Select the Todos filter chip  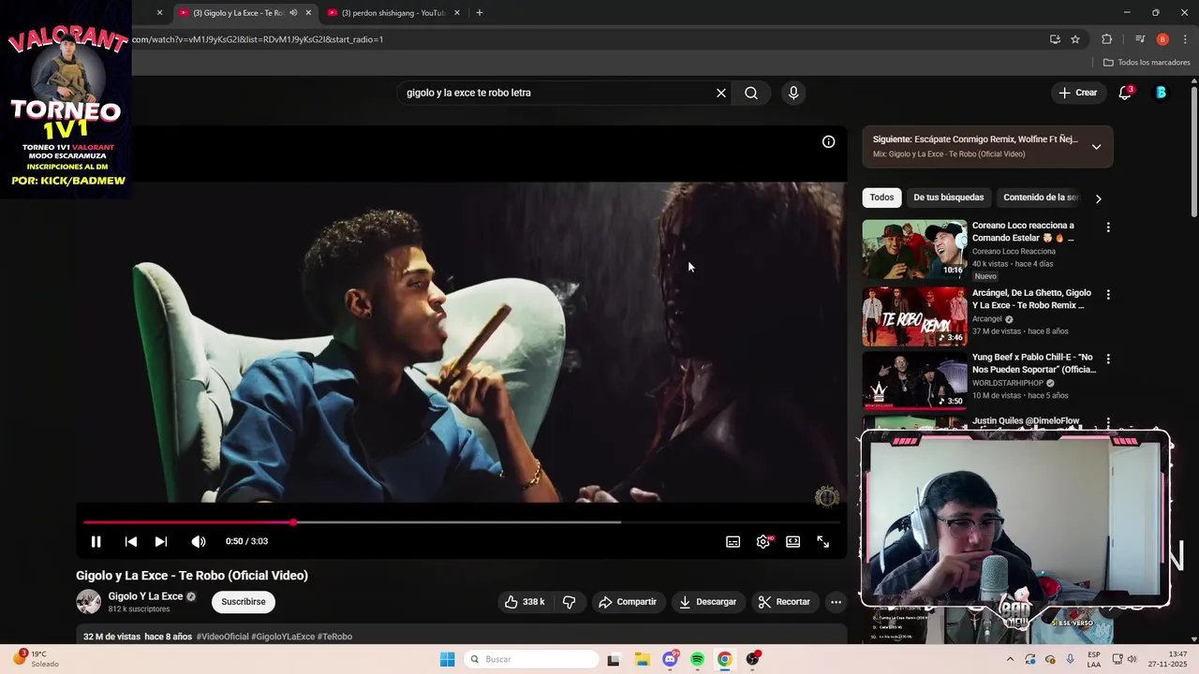point(881,198)
